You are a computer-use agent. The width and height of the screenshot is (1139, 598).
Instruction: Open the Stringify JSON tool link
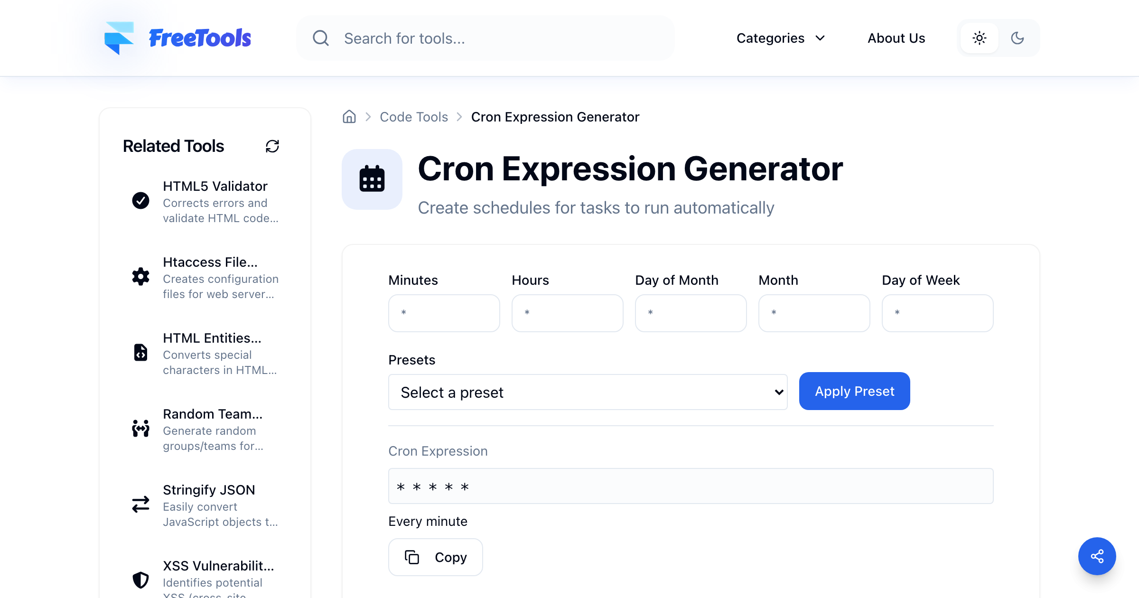coord(205,505)
